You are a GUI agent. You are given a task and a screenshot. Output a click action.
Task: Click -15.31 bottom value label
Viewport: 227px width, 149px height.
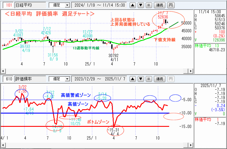point(113,130)
